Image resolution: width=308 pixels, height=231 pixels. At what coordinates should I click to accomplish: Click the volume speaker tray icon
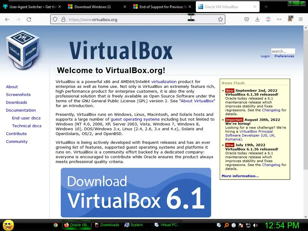coord(255,225)
